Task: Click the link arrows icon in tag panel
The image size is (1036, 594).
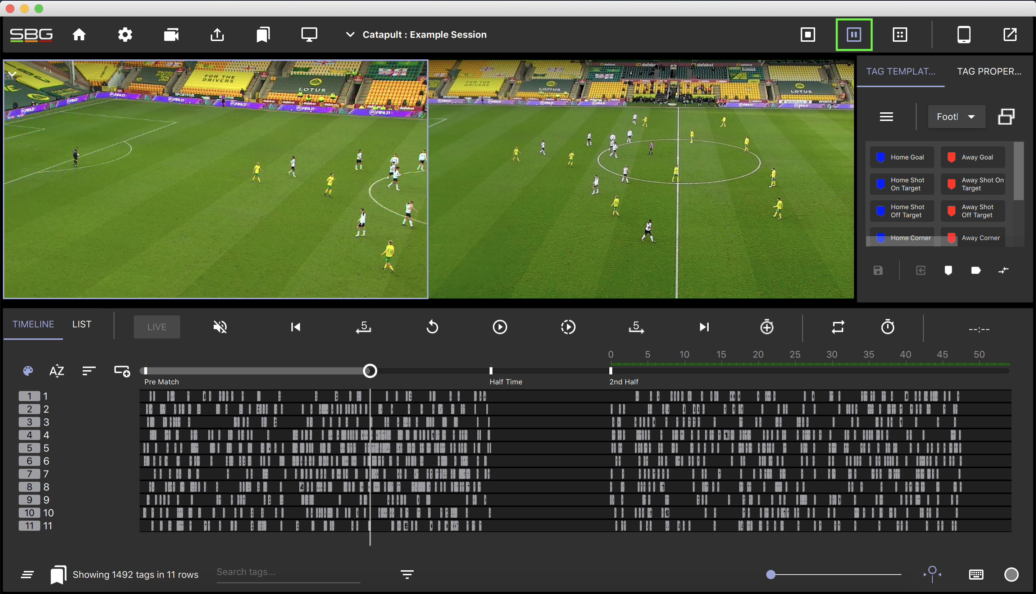Action: 1003,270
